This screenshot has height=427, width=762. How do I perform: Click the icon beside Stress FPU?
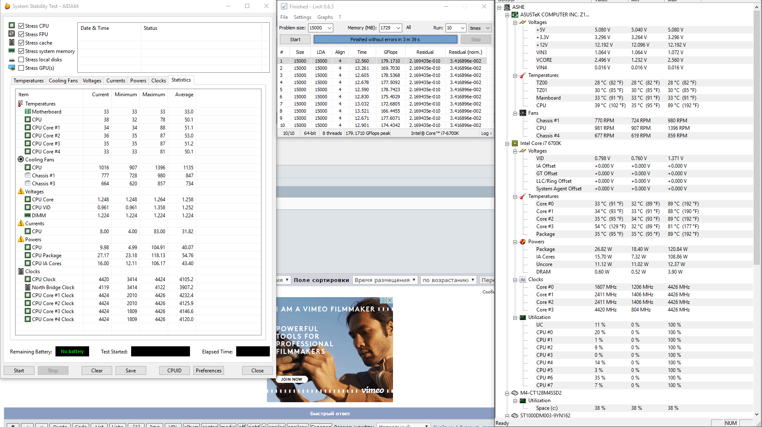click(12, 34)
